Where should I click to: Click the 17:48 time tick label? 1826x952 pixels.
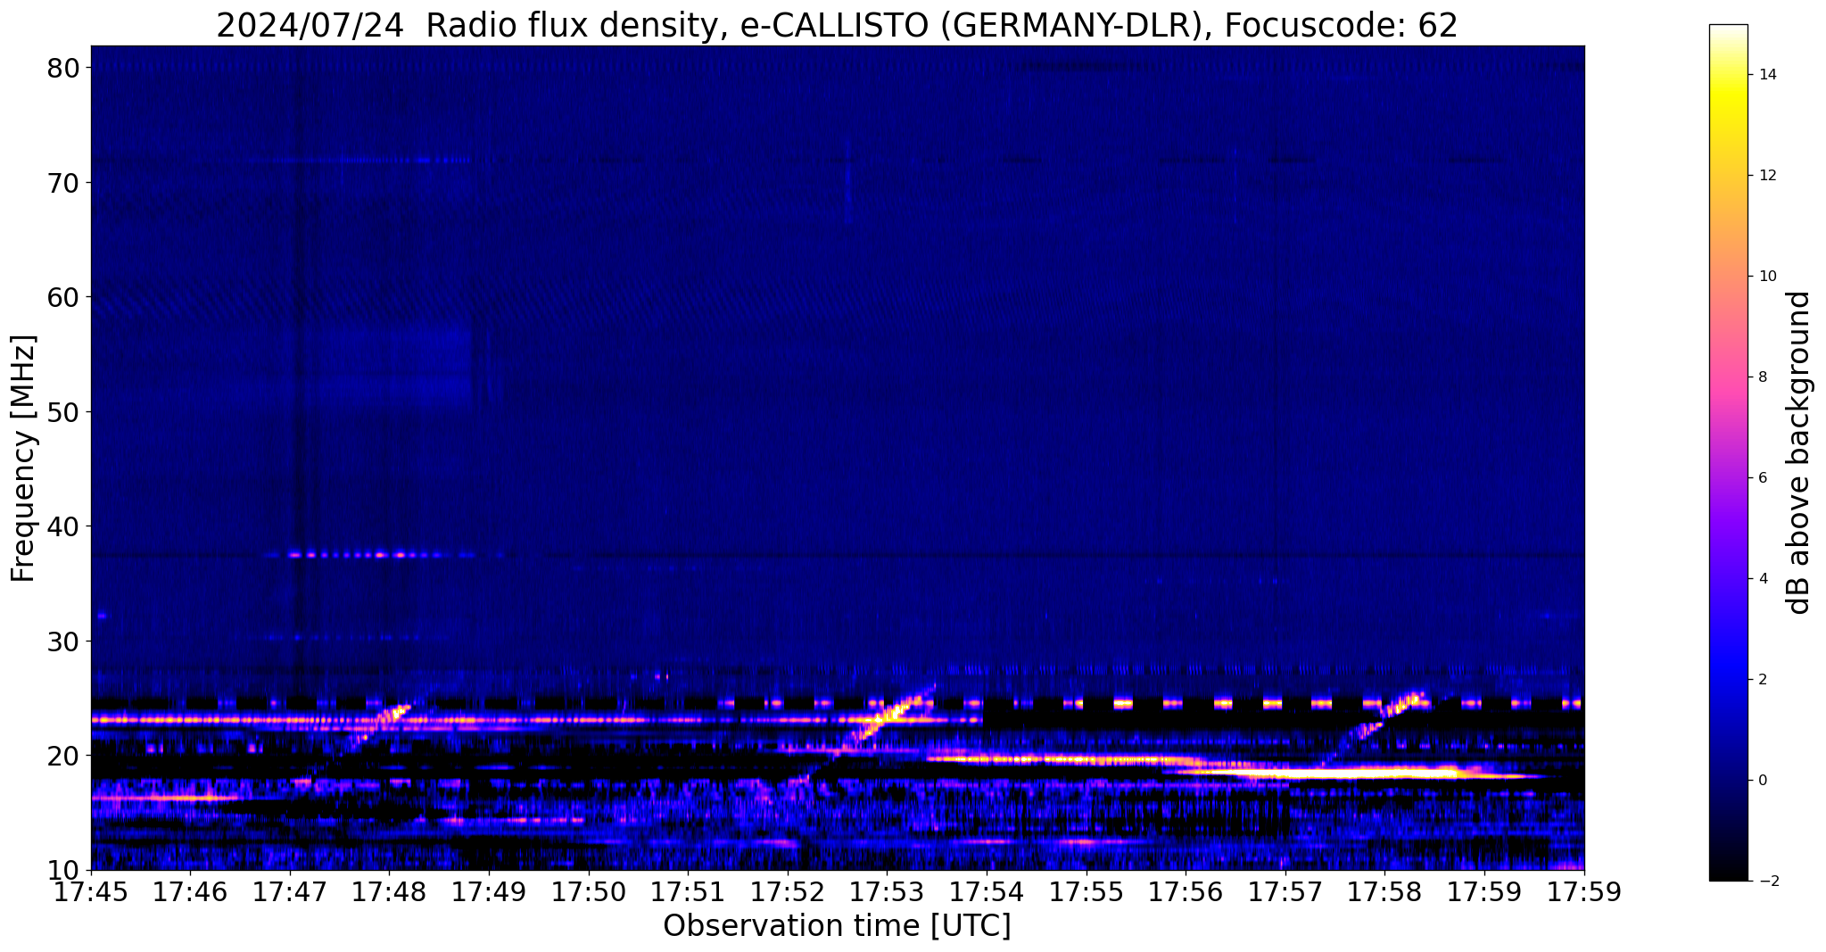coord(390,892)
